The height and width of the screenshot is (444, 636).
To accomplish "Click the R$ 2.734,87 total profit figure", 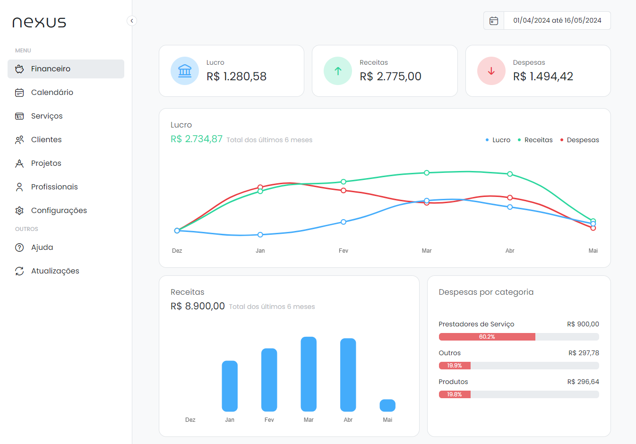I will pos(197,139).
